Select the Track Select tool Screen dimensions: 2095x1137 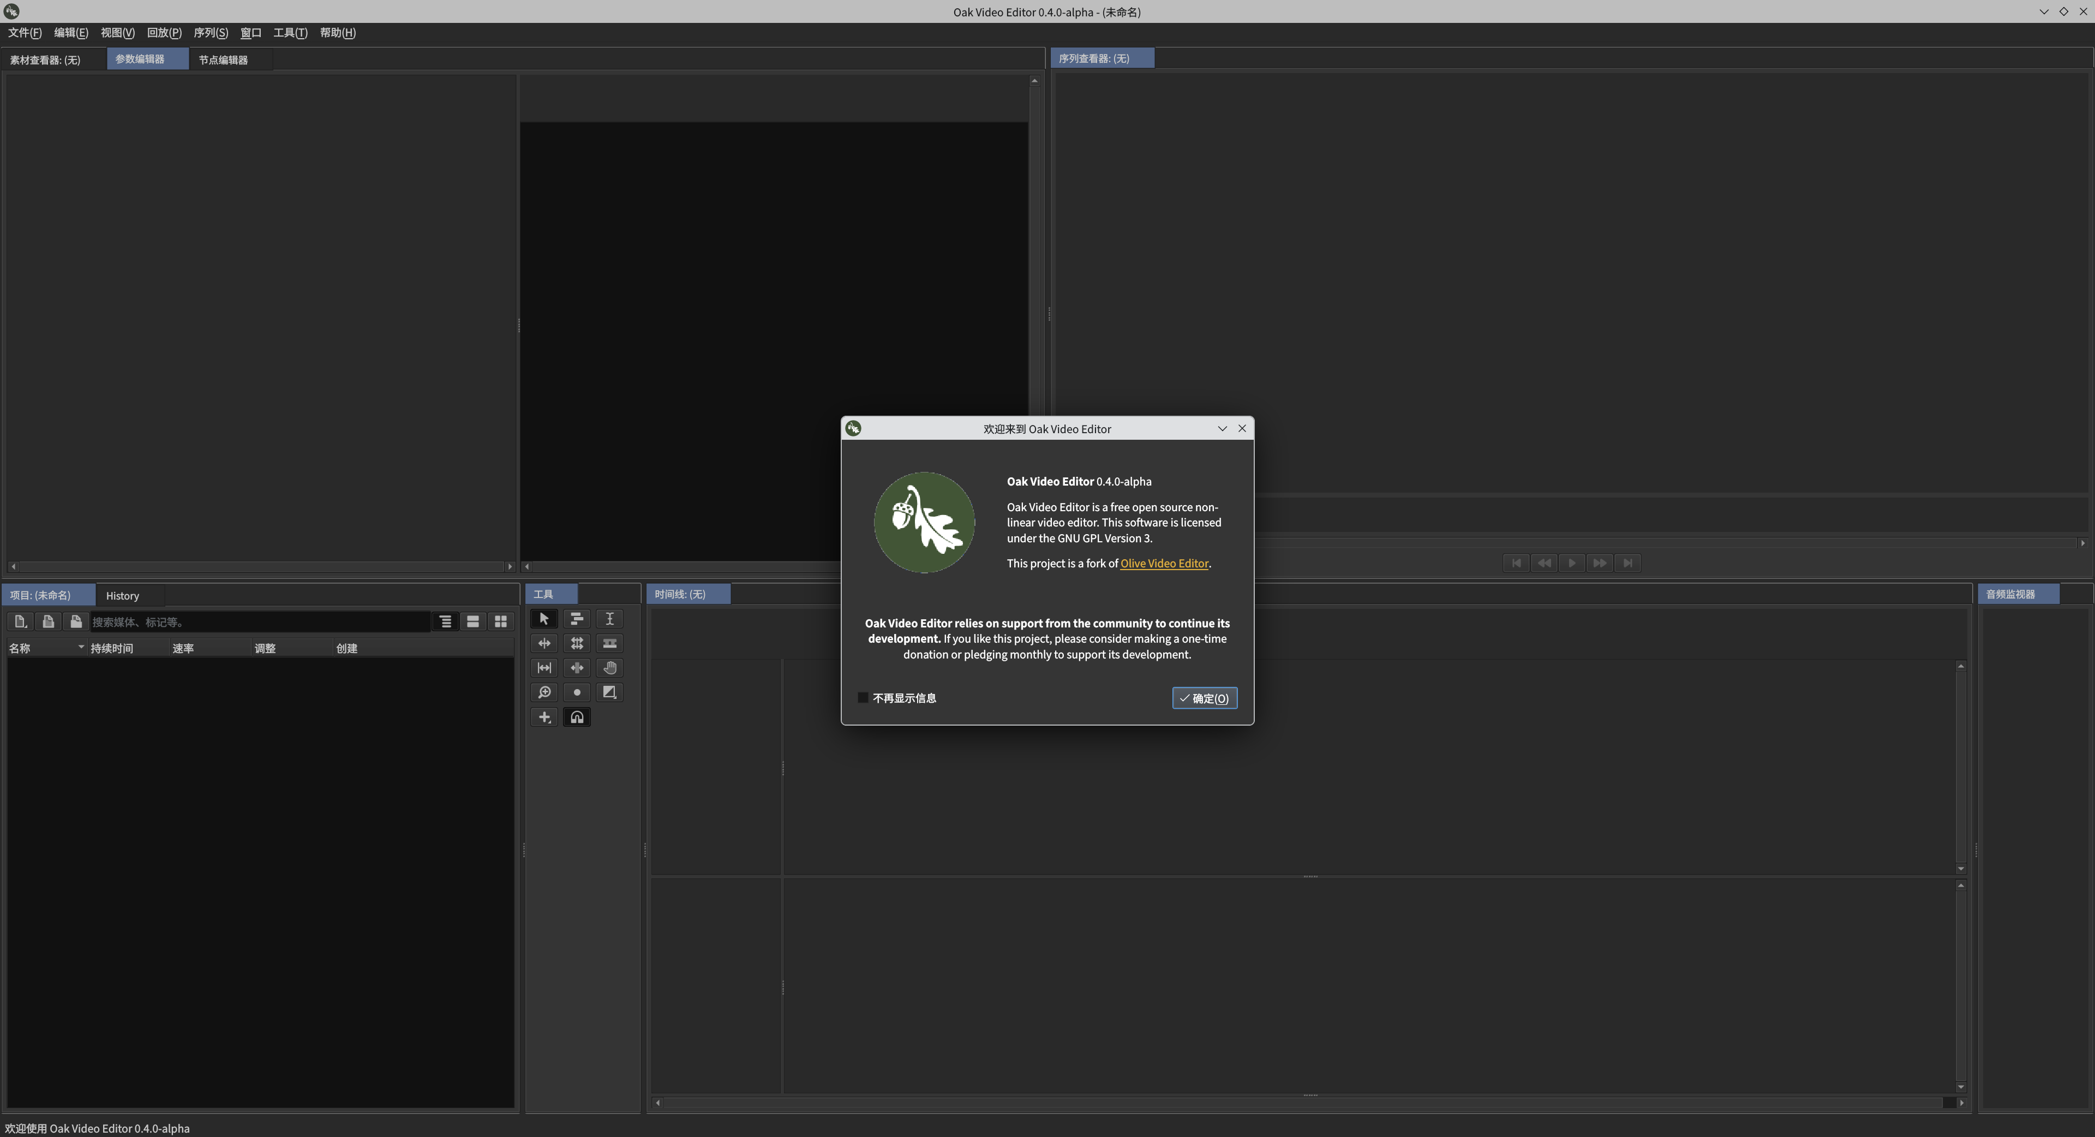pos(577,619)
